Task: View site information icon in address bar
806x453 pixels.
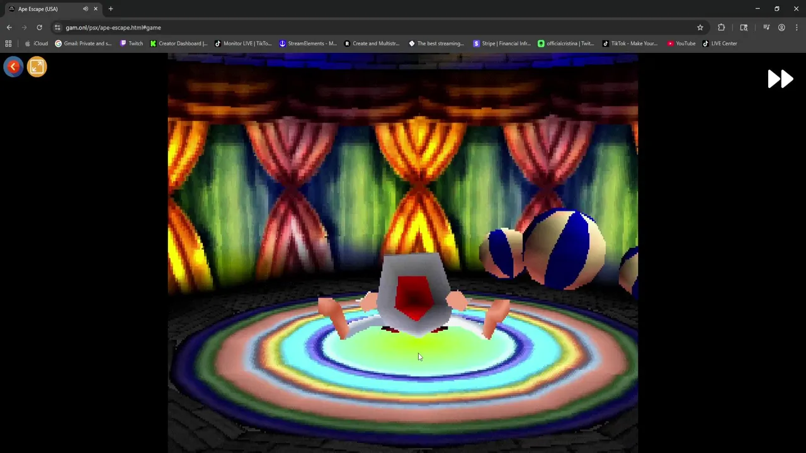Action: 57,28
